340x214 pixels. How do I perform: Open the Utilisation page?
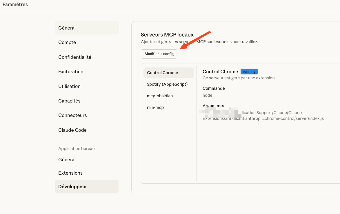(69, 86)
